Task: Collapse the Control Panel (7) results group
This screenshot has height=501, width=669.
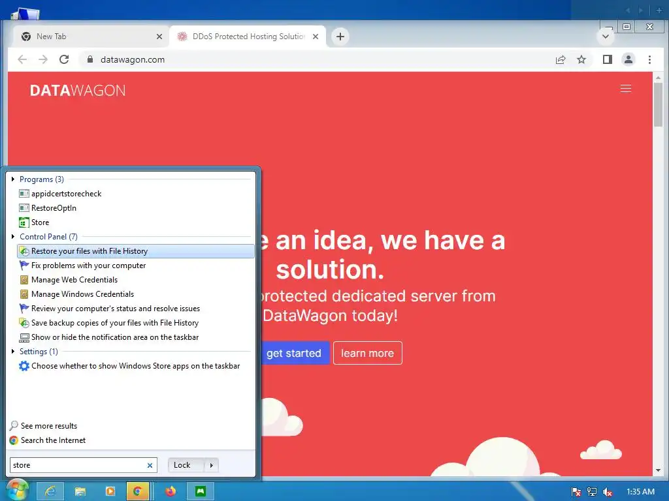Action: [x=13, y=236]
